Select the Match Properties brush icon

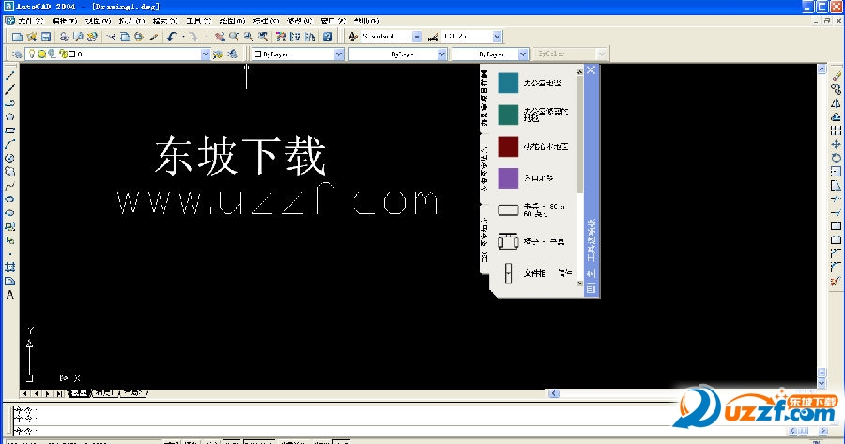click(x=154, y=37)
